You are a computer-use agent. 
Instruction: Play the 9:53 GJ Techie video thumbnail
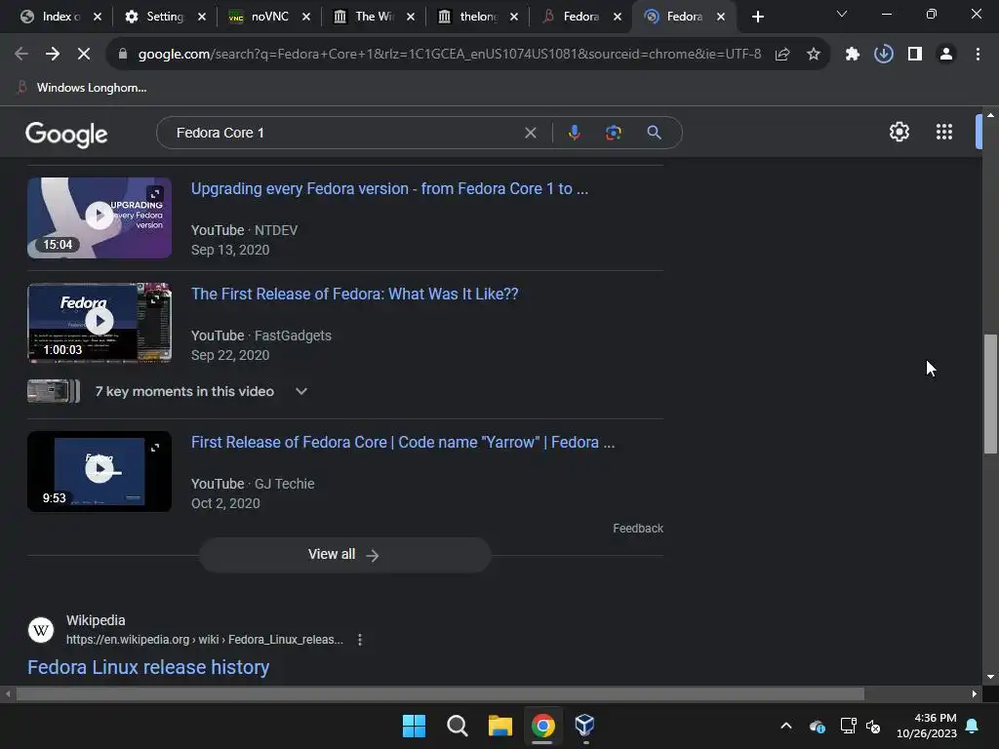[x=100, y=471]
